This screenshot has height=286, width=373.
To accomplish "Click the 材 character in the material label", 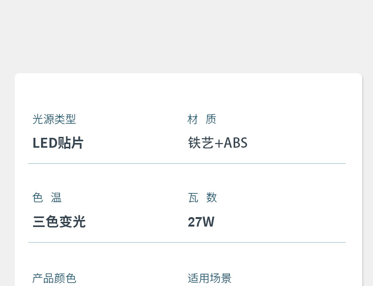I will pyautogui.click(x=193, y=119).
